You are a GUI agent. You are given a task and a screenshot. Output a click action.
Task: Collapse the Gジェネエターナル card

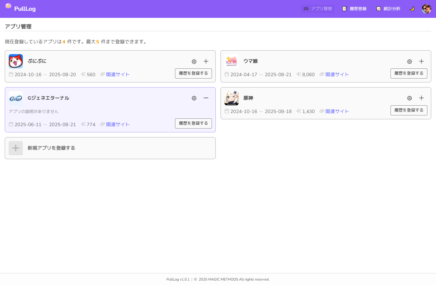coord(206,98)
